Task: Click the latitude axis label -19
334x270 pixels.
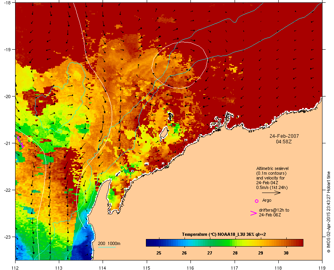Action: pos(8,49)
